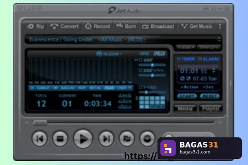Click the spectrum analyzer display
Viewport: 248px width, 165px height.
point(81,69)
